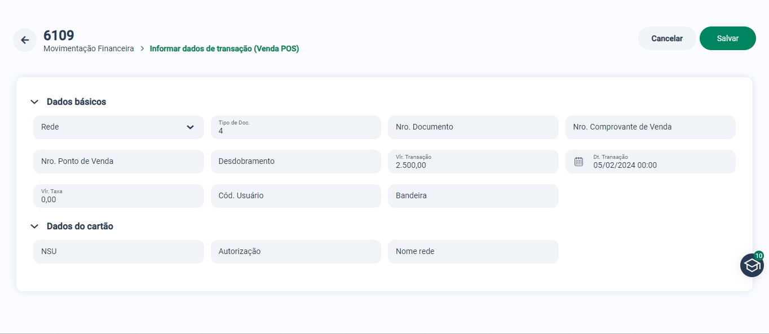The image size is (769, 334).
Task: Focus the Bandeira field
Action: pyautogui.click(x=473, y=196)
